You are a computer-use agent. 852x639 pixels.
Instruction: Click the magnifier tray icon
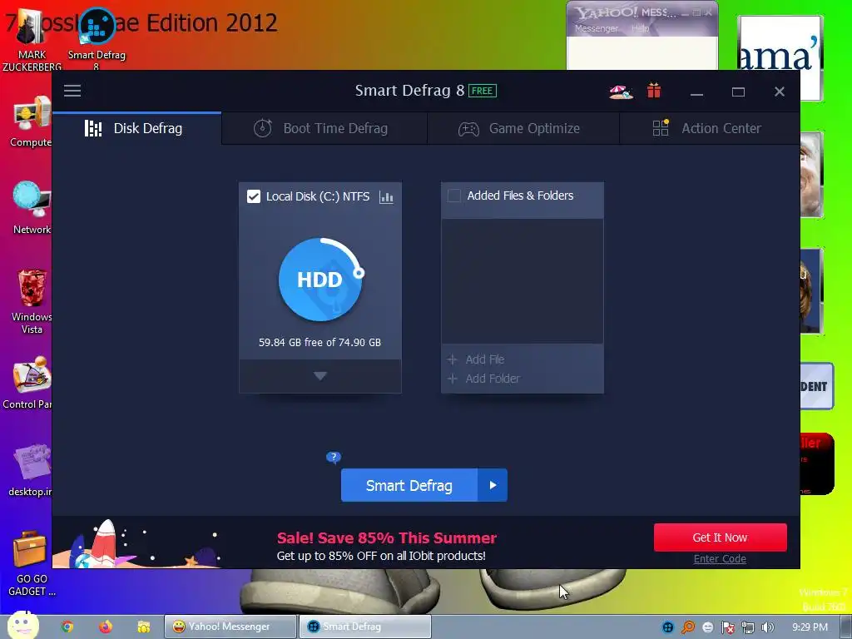[688, 627]
